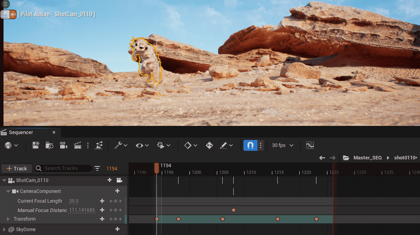Click the Render movie clapperboard icon
This screenshot has width=420, height=235.
point(77,145)
